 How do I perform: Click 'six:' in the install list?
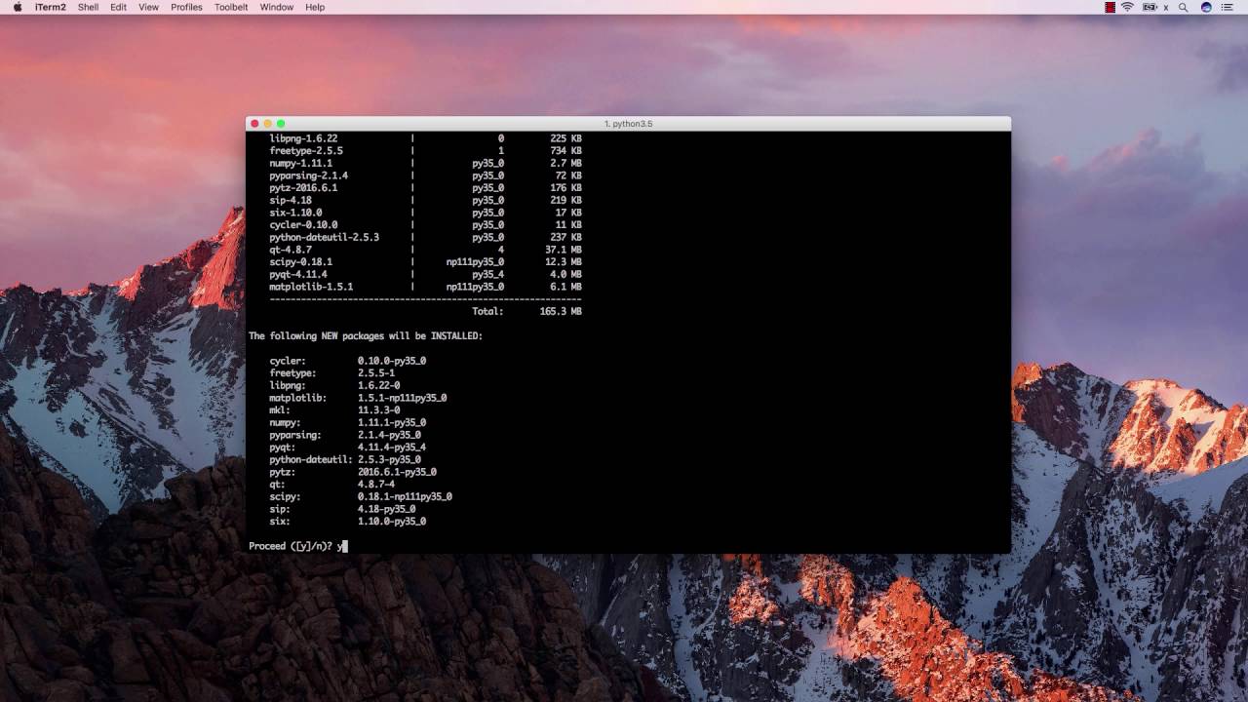point(280,522)
